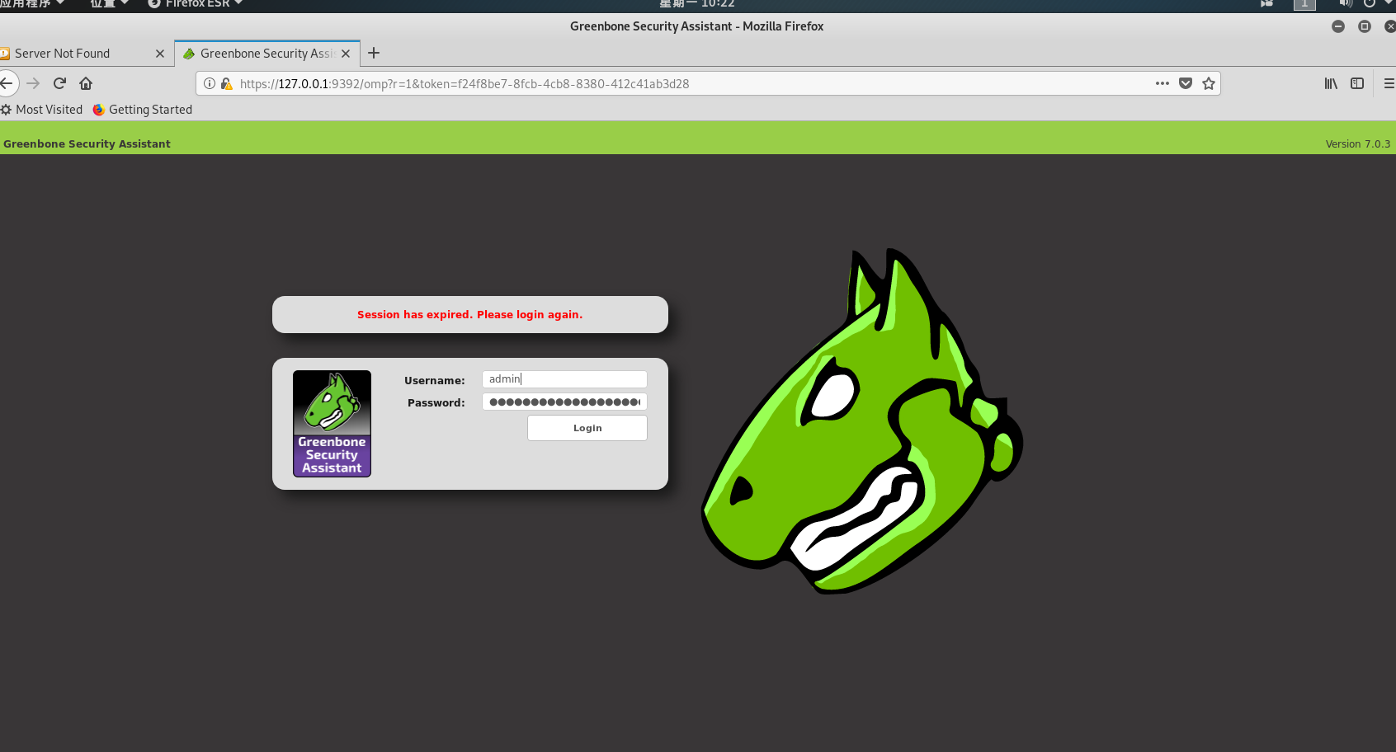Click the power icon in system tray

1369,3
